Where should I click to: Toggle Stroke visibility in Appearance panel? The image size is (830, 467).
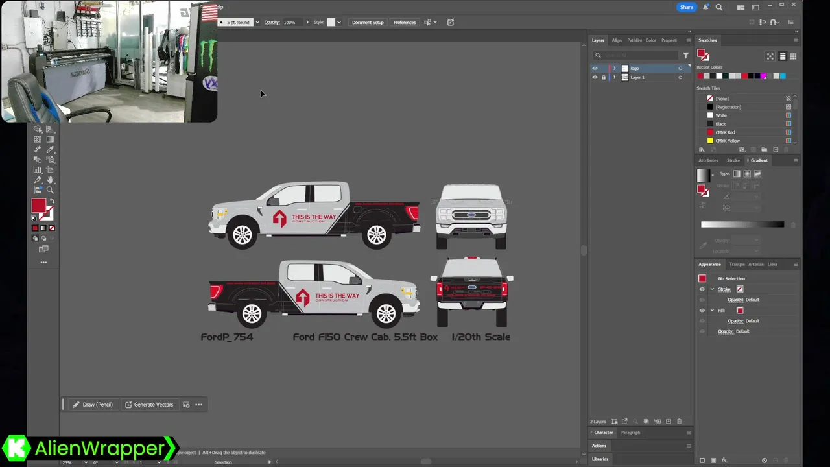tap(702, 289)
